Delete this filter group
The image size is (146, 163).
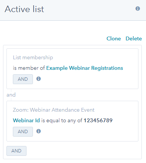134,38
